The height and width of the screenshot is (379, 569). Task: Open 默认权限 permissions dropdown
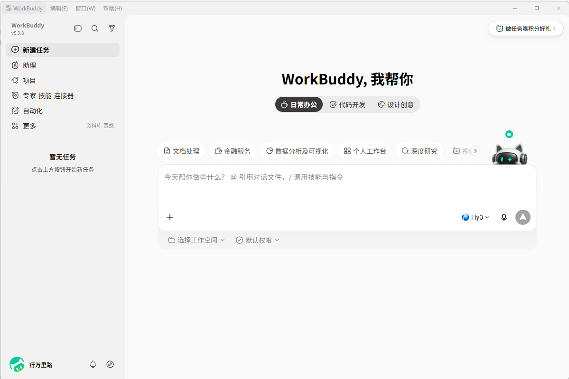(x=258, y=240)
